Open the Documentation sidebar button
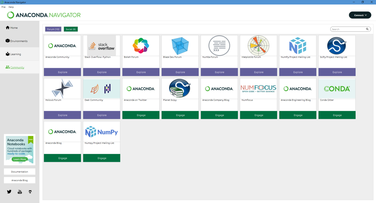Image resolution: width=376 pixels, height=203 pixels. click(x=19, y=172)
